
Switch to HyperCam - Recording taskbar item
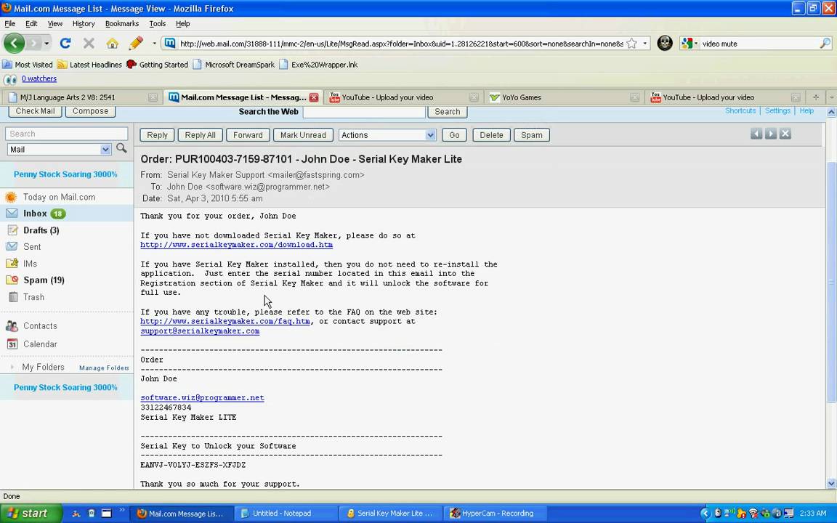(494, 514)
